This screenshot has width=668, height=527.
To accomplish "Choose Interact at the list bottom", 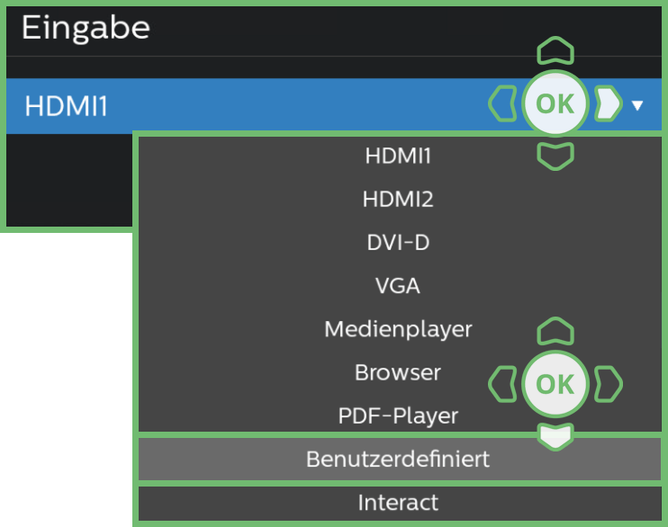I will coord(398,503).
